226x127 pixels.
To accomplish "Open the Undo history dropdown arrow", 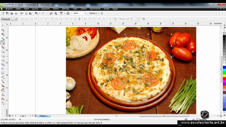I will pyautogui.click(x=40, y=13).
